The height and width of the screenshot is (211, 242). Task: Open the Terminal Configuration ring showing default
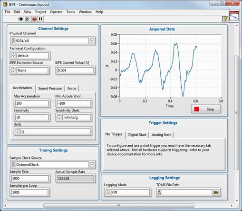click(32, 56)
